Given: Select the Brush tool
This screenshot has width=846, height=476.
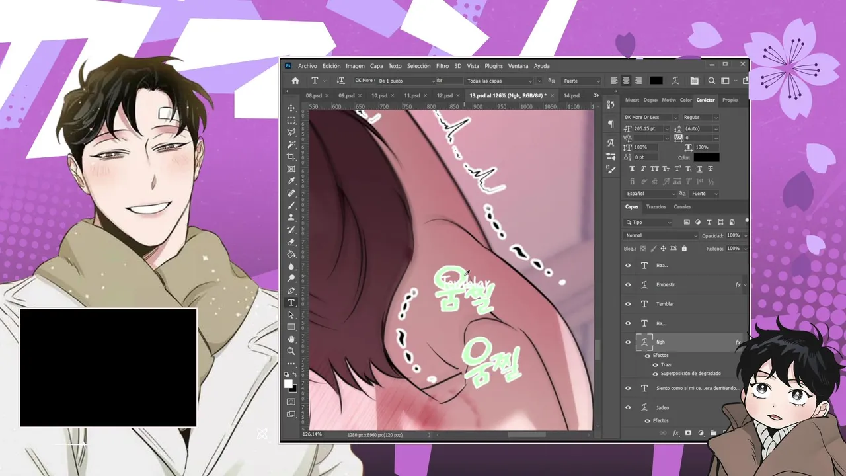Looking at the screenshot, I should (291, 205).
